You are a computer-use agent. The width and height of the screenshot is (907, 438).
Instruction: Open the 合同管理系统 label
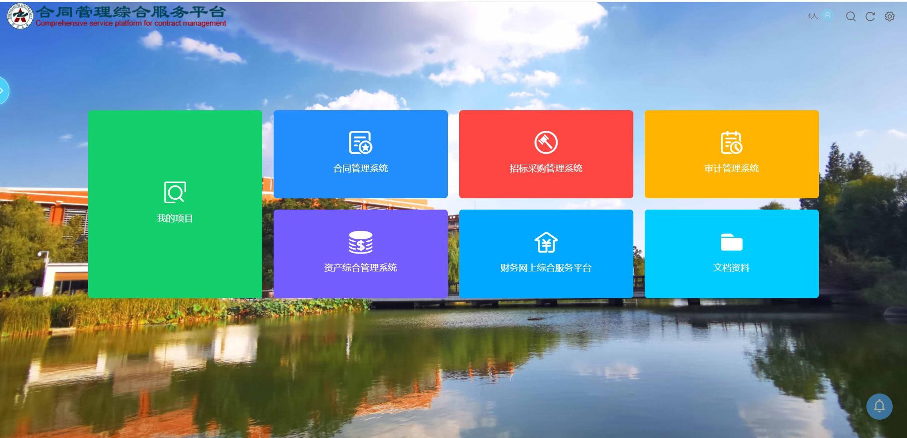click(x=360, y=169)
